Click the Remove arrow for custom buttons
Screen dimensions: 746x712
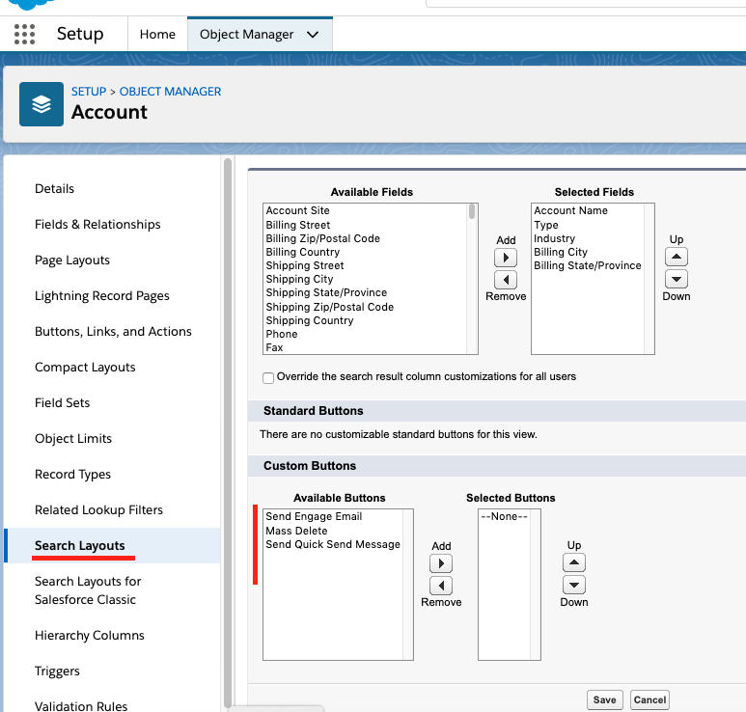pos(441,586)
